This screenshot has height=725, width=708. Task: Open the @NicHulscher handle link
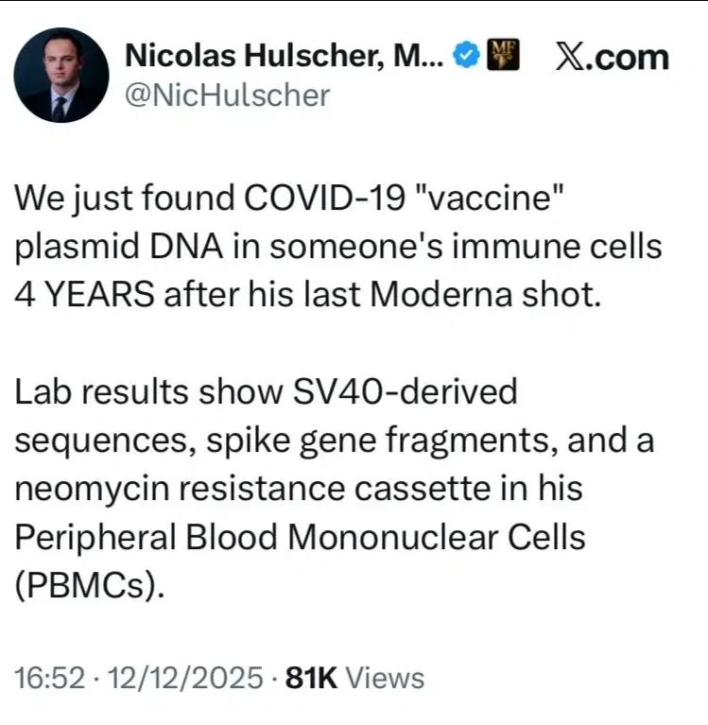coord(227,95)
